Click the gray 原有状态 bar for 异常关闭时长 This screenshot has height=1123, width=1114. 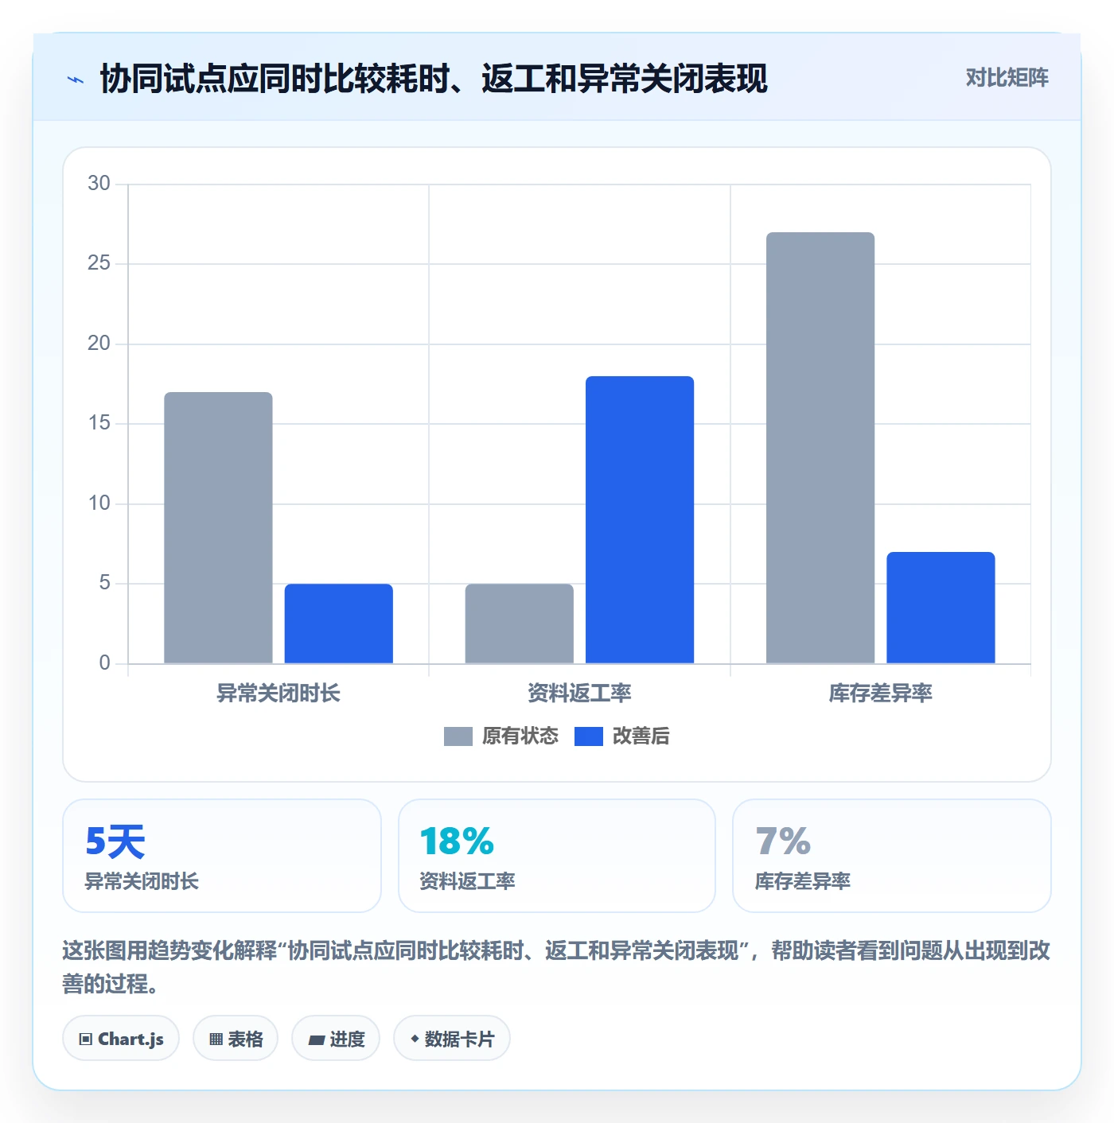click(218, 527)
